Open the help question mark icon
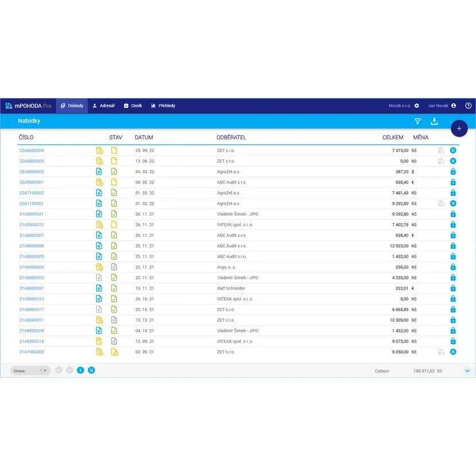This screenshot has height=476, width=476. (468, 106)
